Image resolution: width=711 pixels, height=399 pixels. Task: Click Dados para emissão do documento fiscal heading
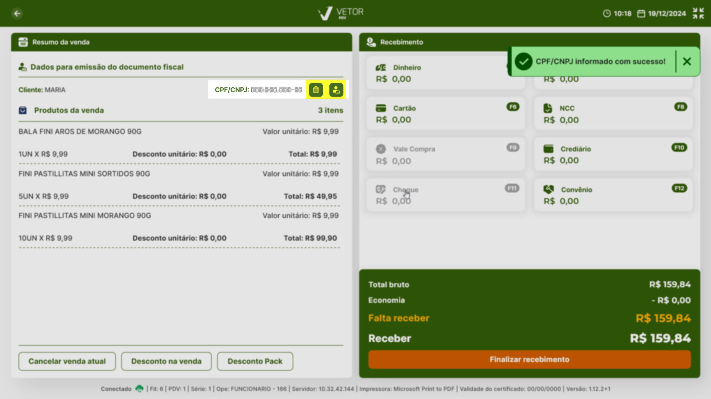pyautogui.click(x=107, y=67)
